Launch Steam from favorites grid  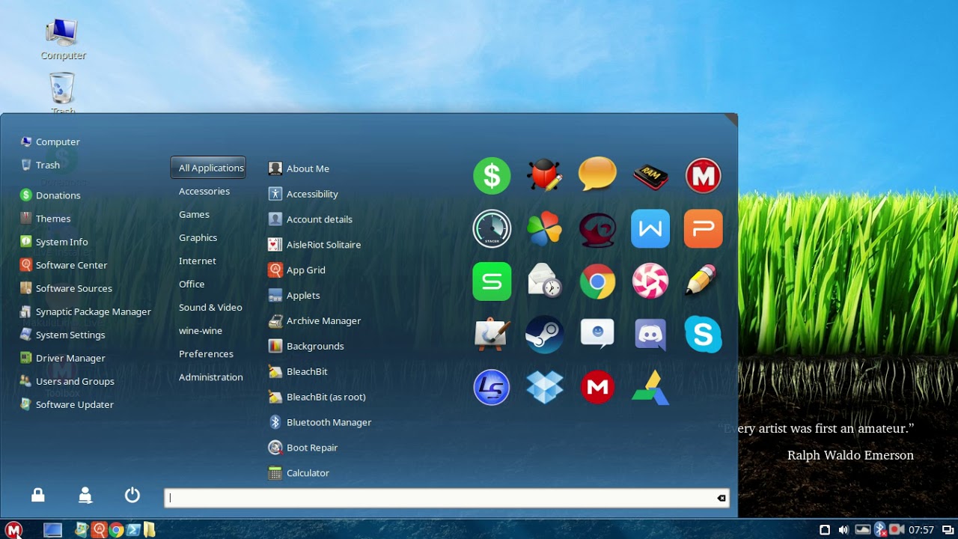544,334
